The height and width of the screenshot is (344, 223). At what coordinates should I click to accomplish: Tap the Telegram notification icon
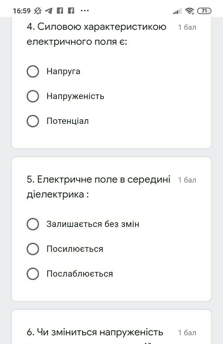49,11
